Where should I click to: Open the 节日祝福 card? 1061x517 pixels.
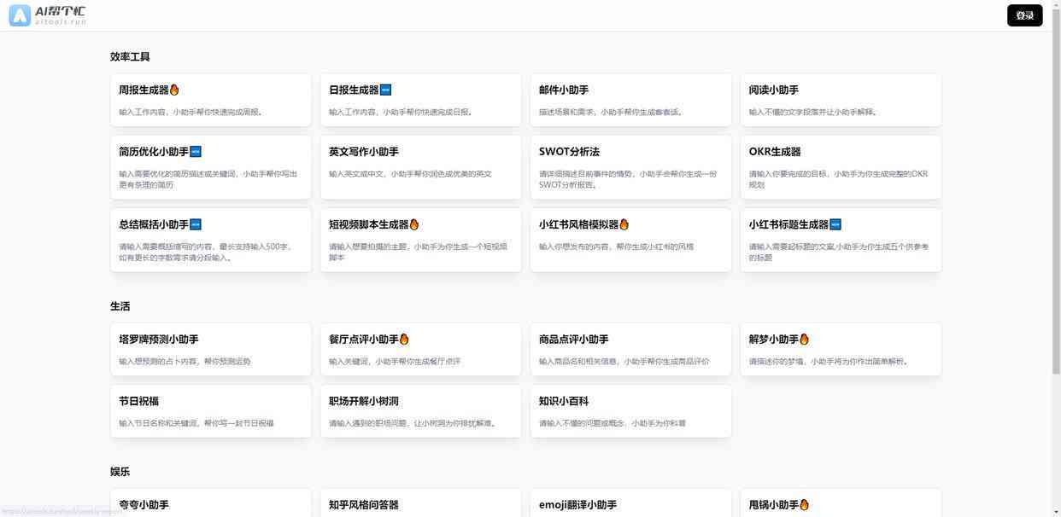click(x=211, y=411)
